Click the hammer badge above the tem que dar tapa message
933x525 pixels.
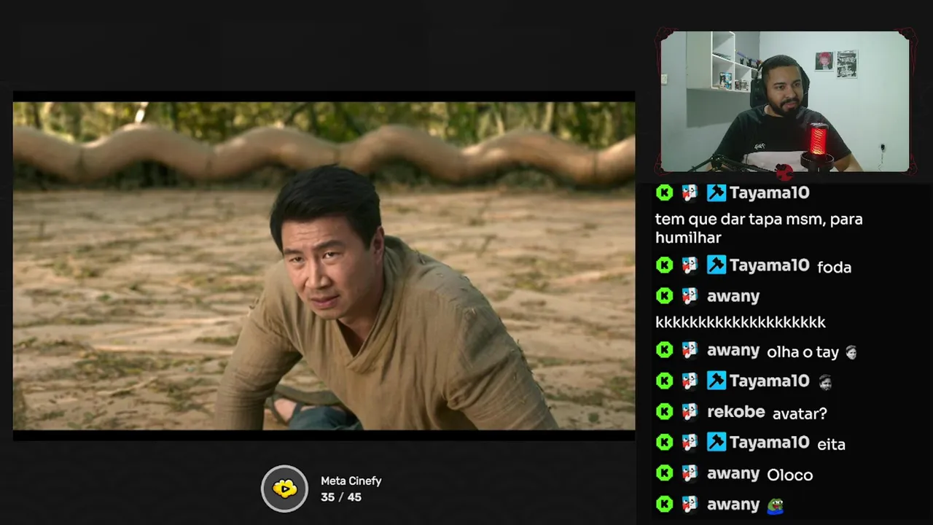click(x=716, y=192)
